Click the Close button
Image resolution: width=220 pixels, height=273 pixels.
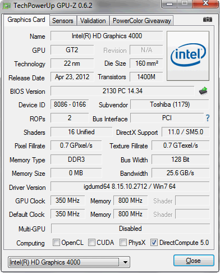pyautogui.click(x=194, y=261)
